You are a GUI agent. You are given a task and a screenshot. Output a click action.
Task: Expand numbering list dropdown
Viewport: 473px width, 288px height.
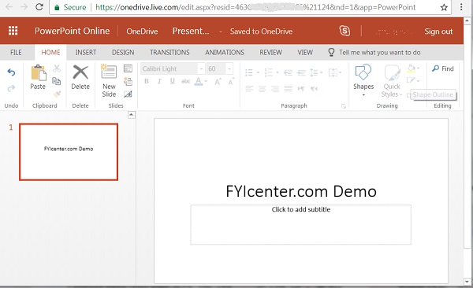pos(277,72)
